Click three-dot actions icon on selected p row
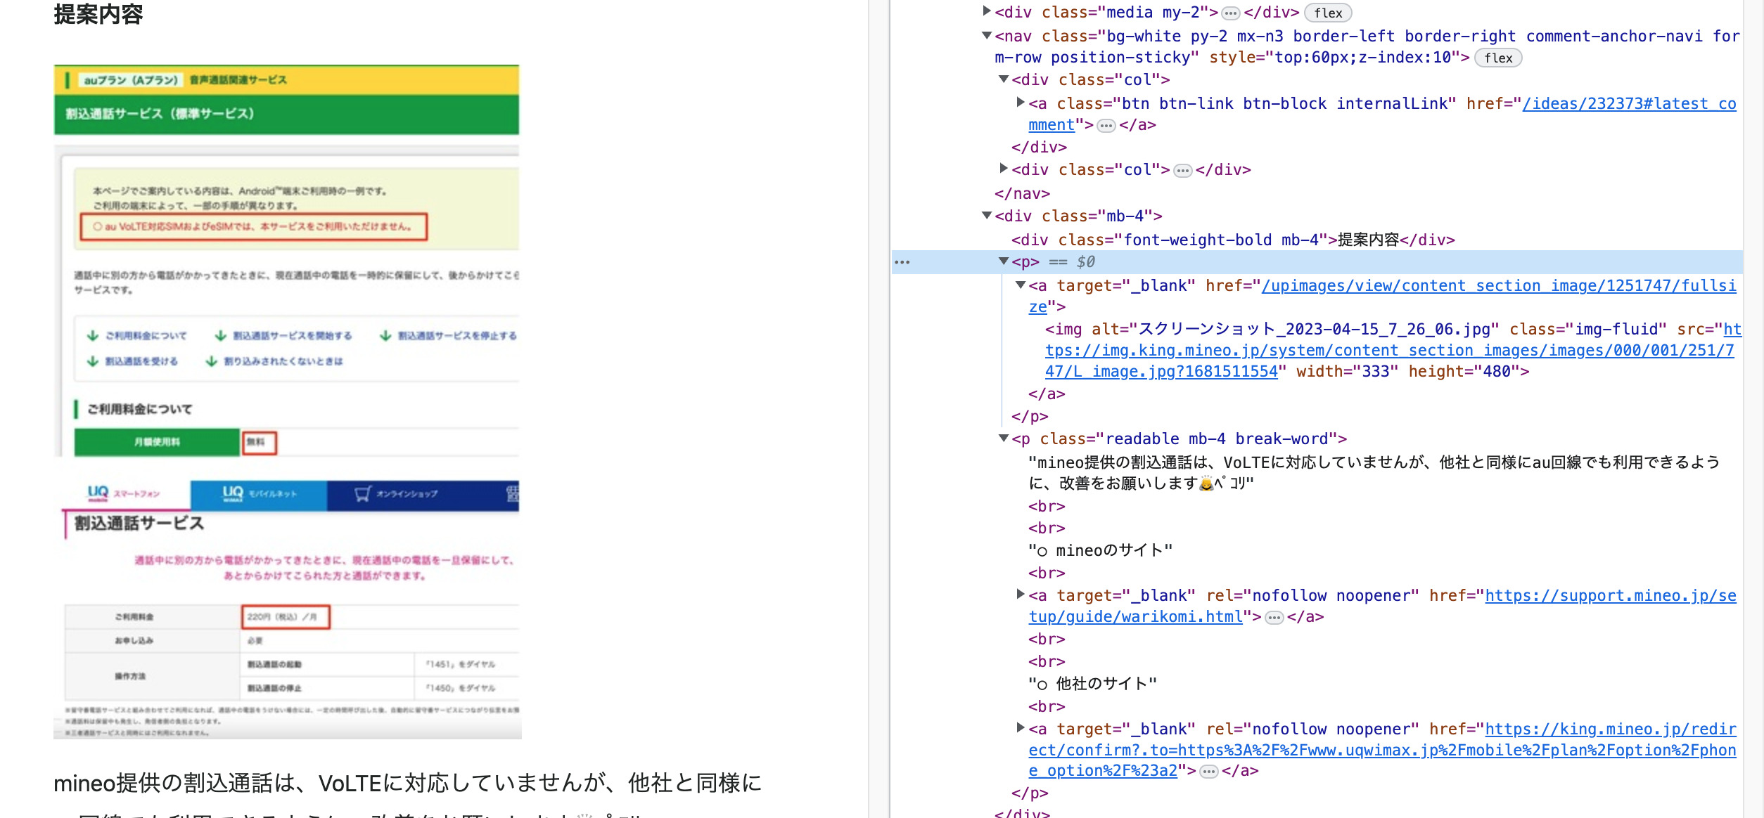Image resolution: width=1764 pixels, height=818 pixels. point(902,263)
